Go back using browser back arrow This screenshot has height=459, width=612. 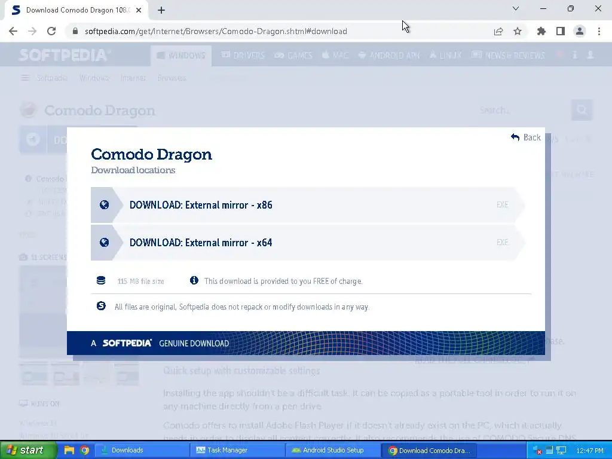13,31
